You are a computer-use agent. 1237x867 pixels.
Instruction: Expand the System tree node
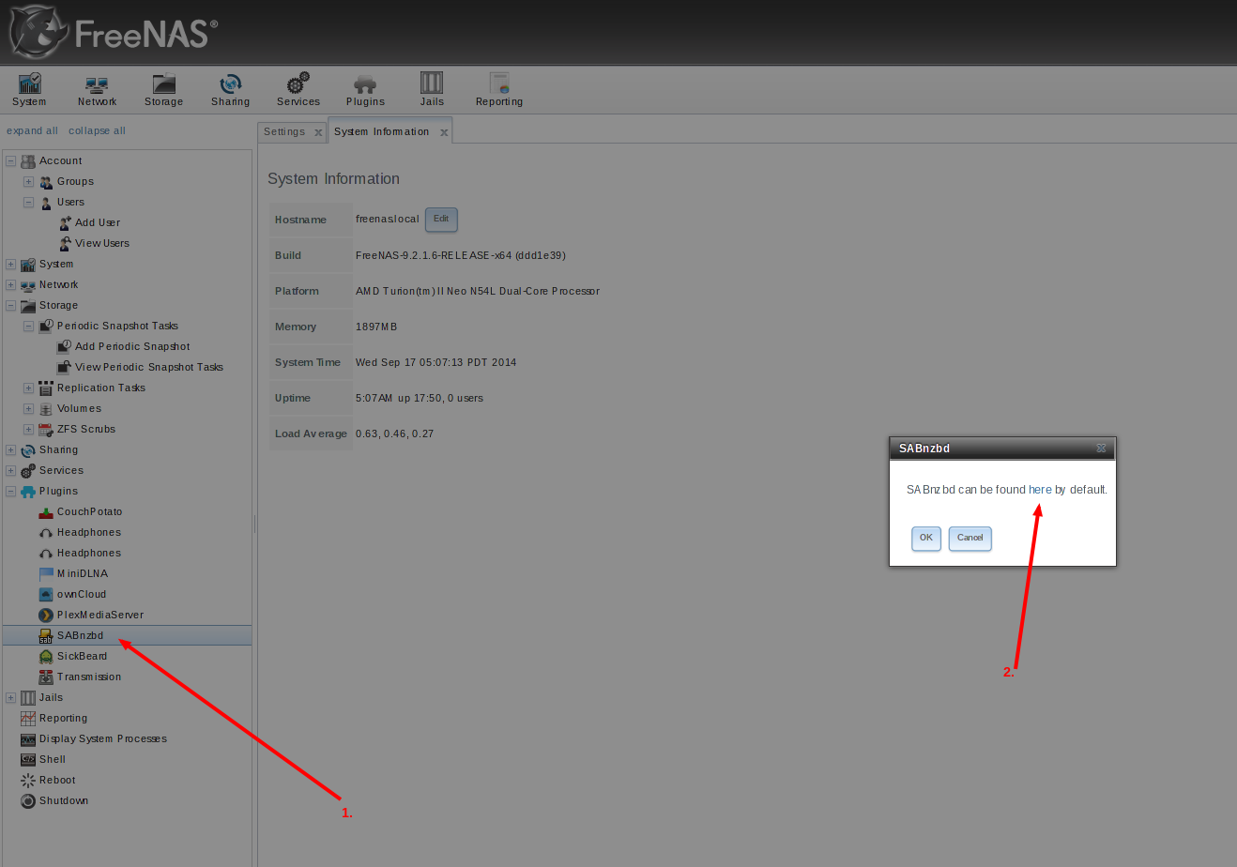(11, 265)
